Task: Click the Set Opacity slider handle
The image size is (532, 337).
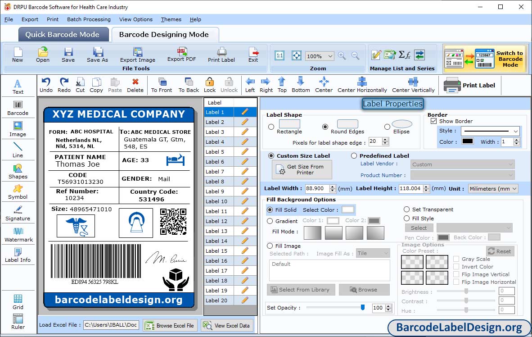Action: click(363, 307)
